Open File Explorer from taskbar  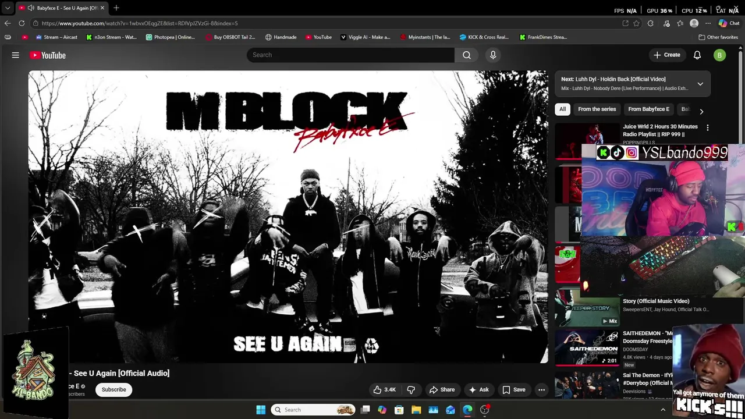(416, 410)
